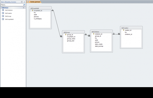This screenshot has height=98, width=153.
Task: Click the tblChildren table icon in navigation pane
Action: click(x=3, y=10)
